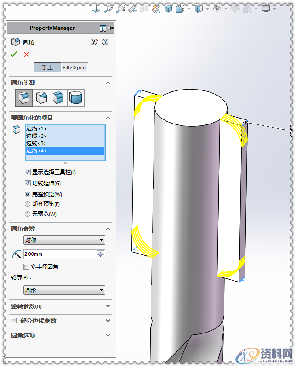Viewport: 296px width, 367px height.
Task: Collapse the 圆角参数 section
Action: click(x=108, y=229)
